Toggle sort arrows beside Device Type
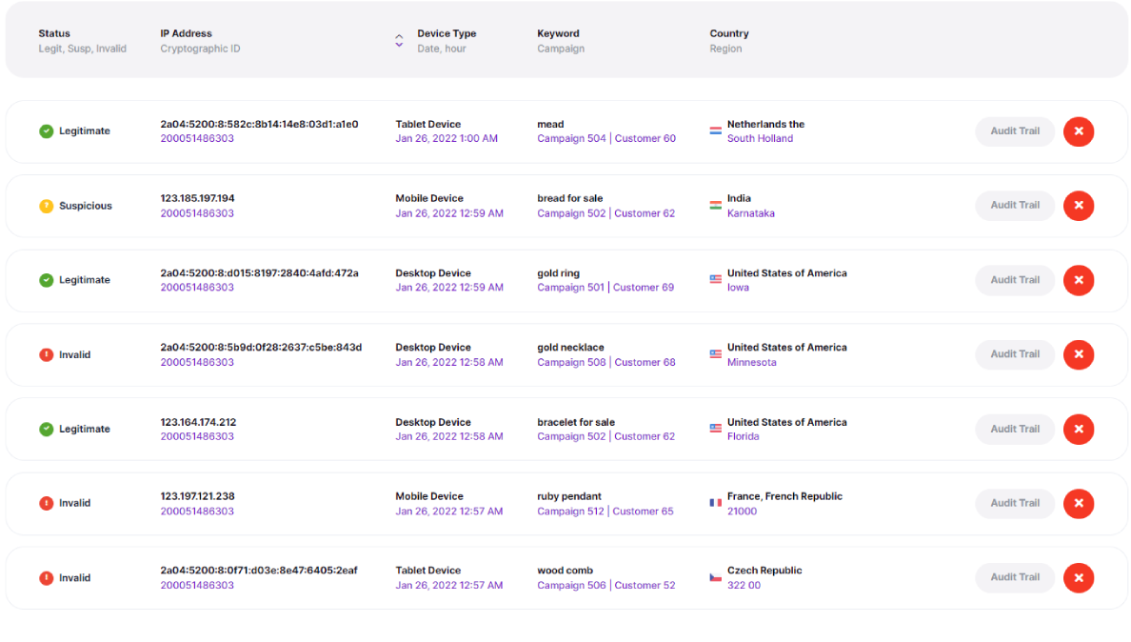 tap(399, 40)
